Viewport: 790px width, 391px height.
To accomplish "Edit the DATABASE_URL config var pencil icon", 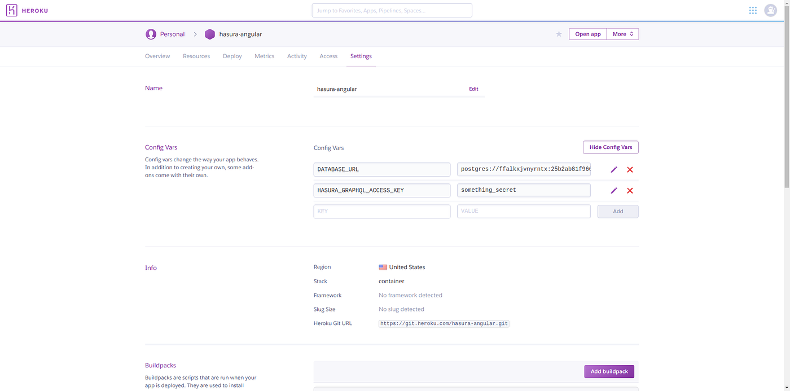I will (614, 169).
